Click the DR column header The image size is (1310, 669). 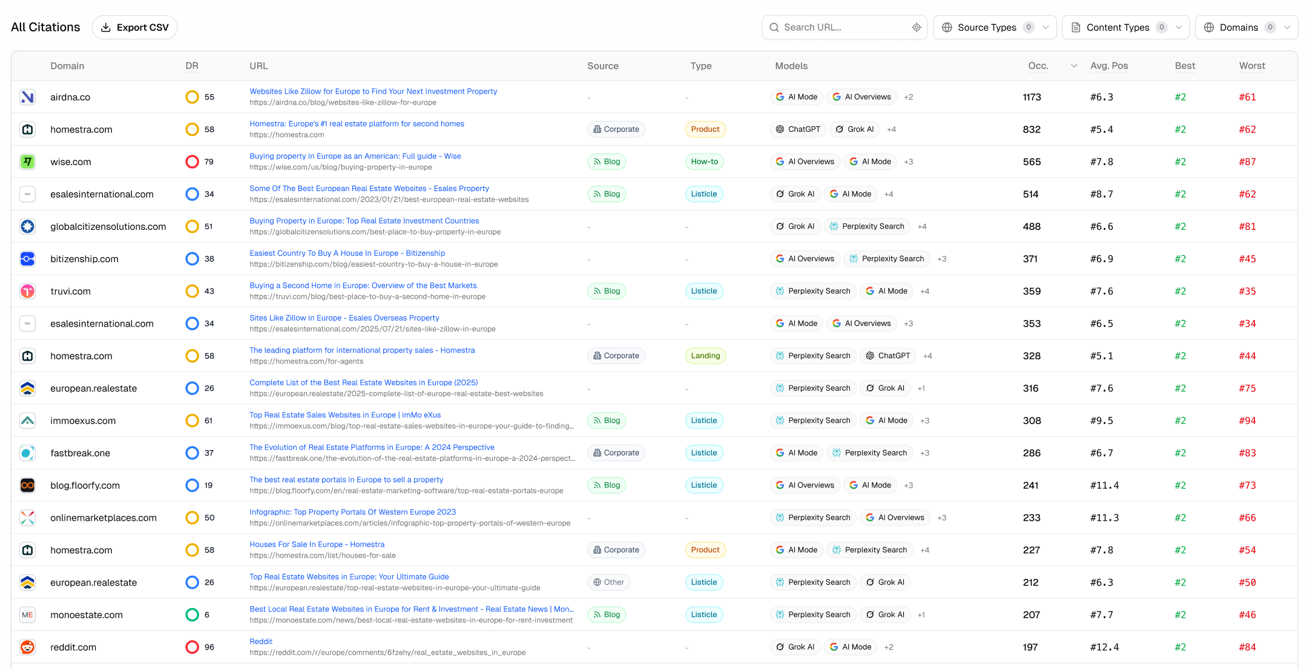[x=192, y=66]
